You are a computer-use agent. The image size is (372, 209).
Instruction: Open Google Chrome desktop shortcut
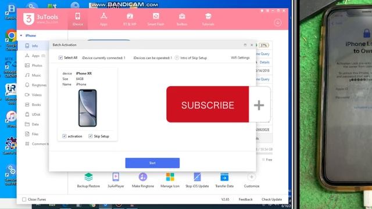[x=11, y=40]
